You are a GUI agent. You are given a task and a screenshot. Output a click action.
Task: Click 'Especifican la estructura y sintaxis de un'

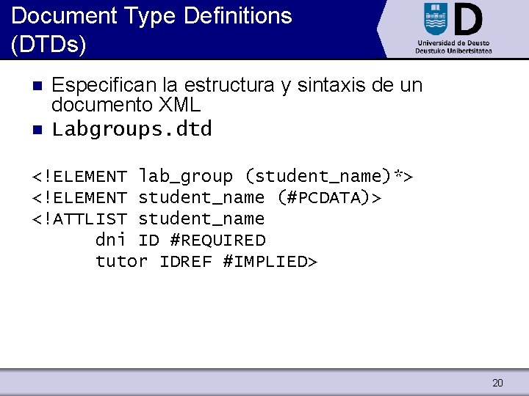(x=237, y=85)
